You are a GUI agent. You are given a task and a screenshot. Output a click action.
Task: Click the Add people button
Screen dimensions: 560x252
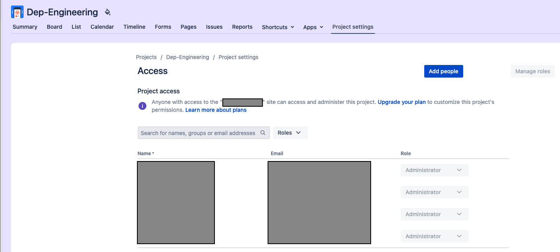click(x=444, y=71)
